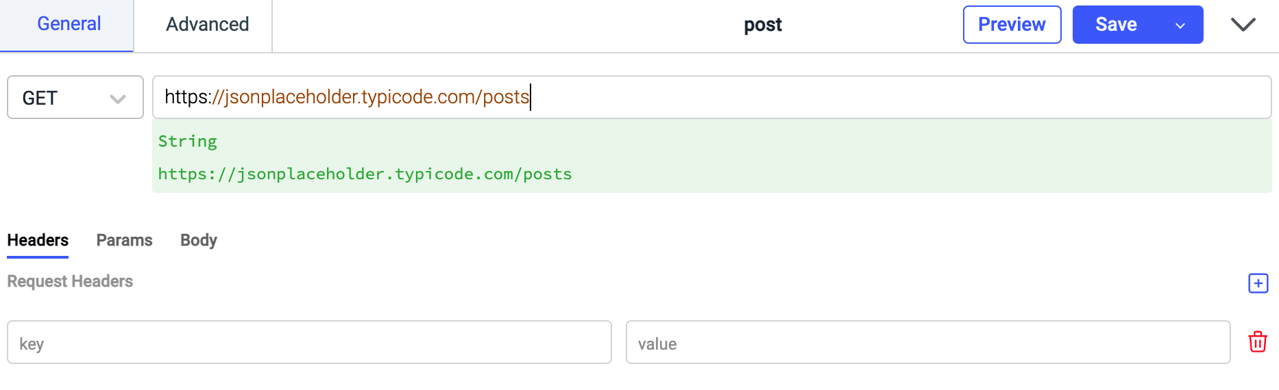The width and height of the screenshot is (1279, 390).
Task: Click the query name 'post'
Action: [762, 25]
